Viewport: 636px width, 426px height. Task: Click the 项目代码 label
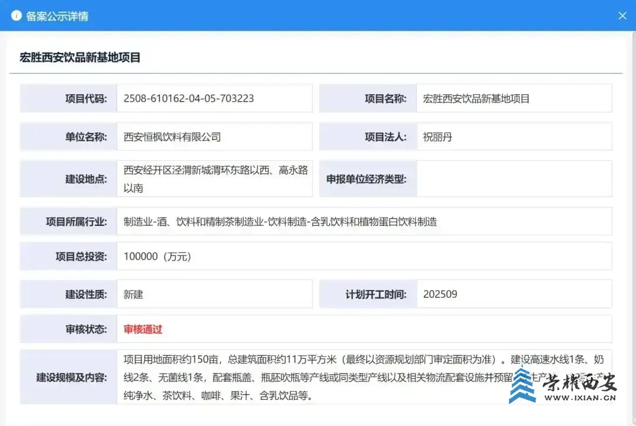(86, 98)
